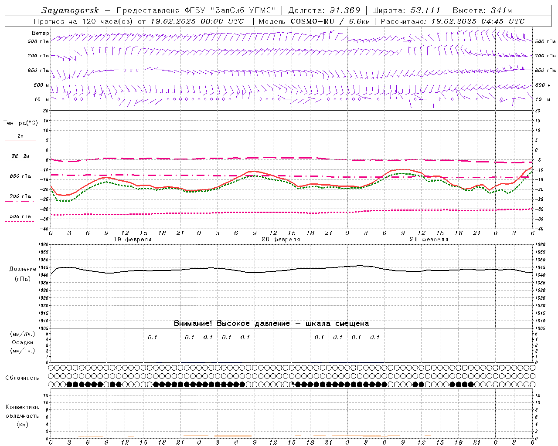
Task: Select 'Прогноз на 120 часа(ов)' forecast text
Action: (x=84, y=21)
